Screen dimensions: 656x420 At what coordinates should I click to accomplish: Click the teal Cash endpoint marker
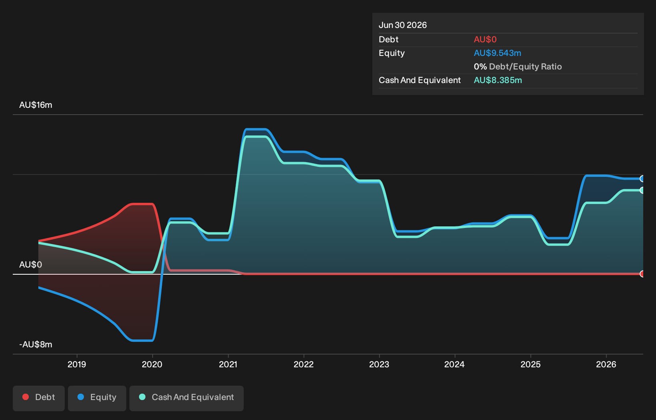point(642,190)
